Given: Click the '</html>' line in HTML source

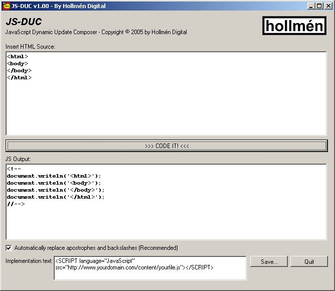Looking at the screenshot, I should point(19,78).
